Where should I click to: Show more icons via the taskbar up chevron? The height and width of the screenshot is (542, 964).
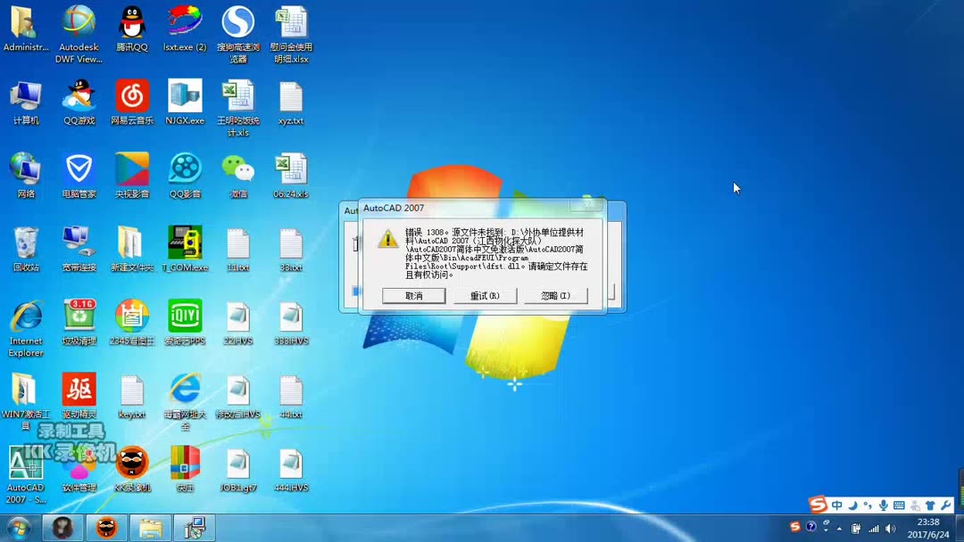coord(838,529)
